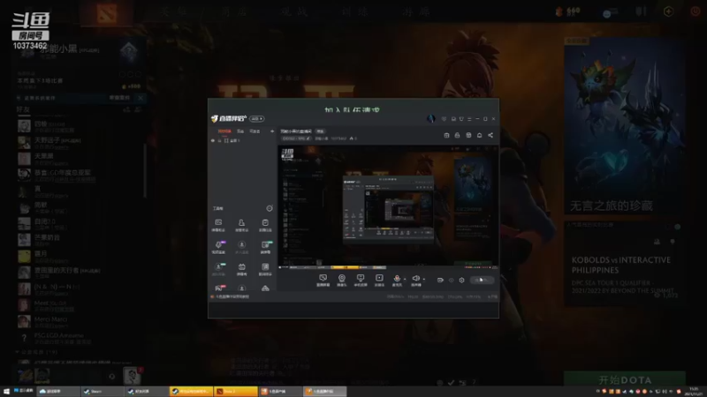Image resolution: width=707 pixels, height=397 pixels.
Task: Switch to the third scene tab
Action: tap(255, 131)
